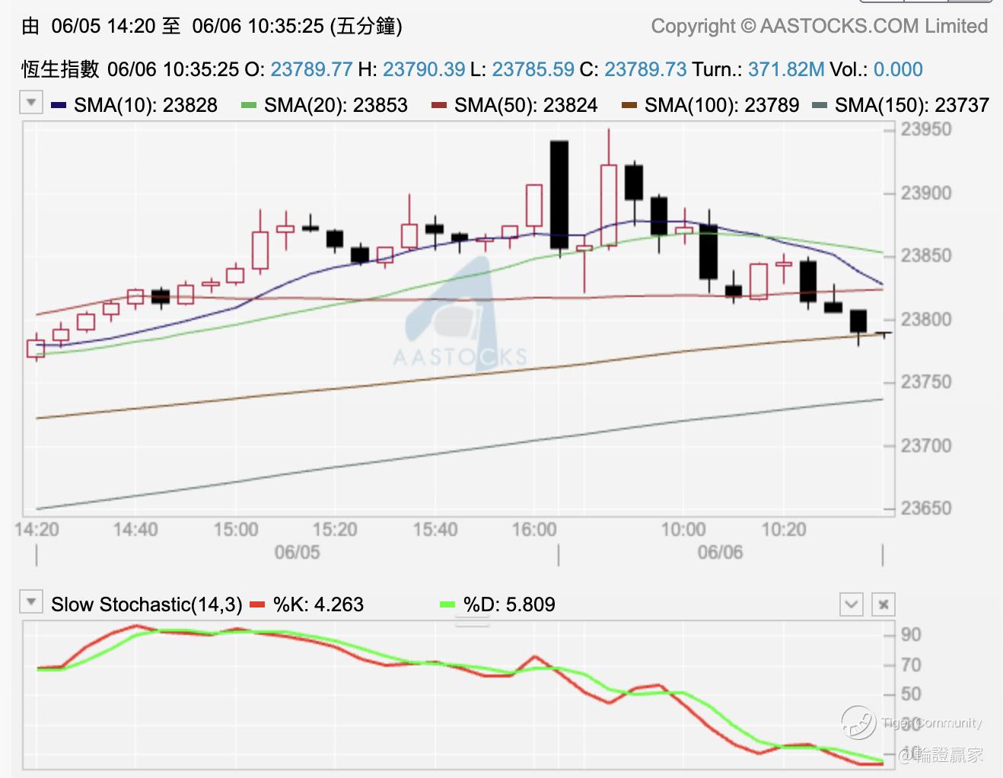This screenshot has height=778, width=1003.
Task: Close the Slow Stochastic indicator panel
Action: pos(883,604)
